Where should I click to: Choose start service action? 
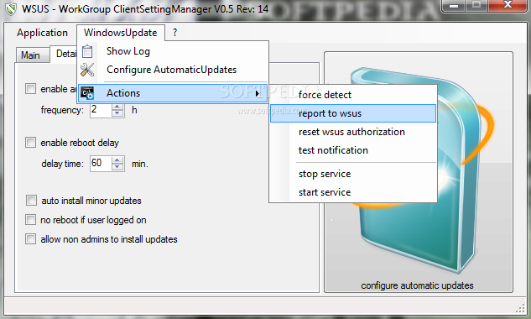pos(353,192)
